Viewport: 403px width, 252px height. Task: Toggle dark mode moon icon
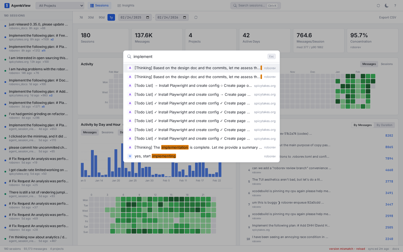point(387,6)
